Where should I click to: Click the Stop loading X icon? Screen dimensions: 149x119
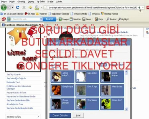tap(24, 8)
